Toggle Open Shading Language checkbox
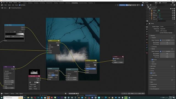Image resolution: width=176 pixels, height=99 pixels. [160, 33]
